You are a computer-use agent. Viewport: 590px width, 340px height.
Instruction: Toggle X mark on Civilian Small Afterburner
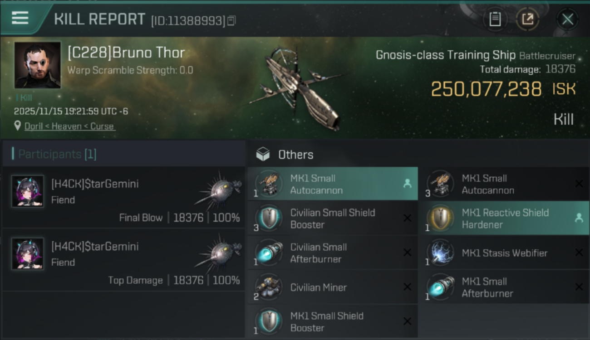pos(407,253)
